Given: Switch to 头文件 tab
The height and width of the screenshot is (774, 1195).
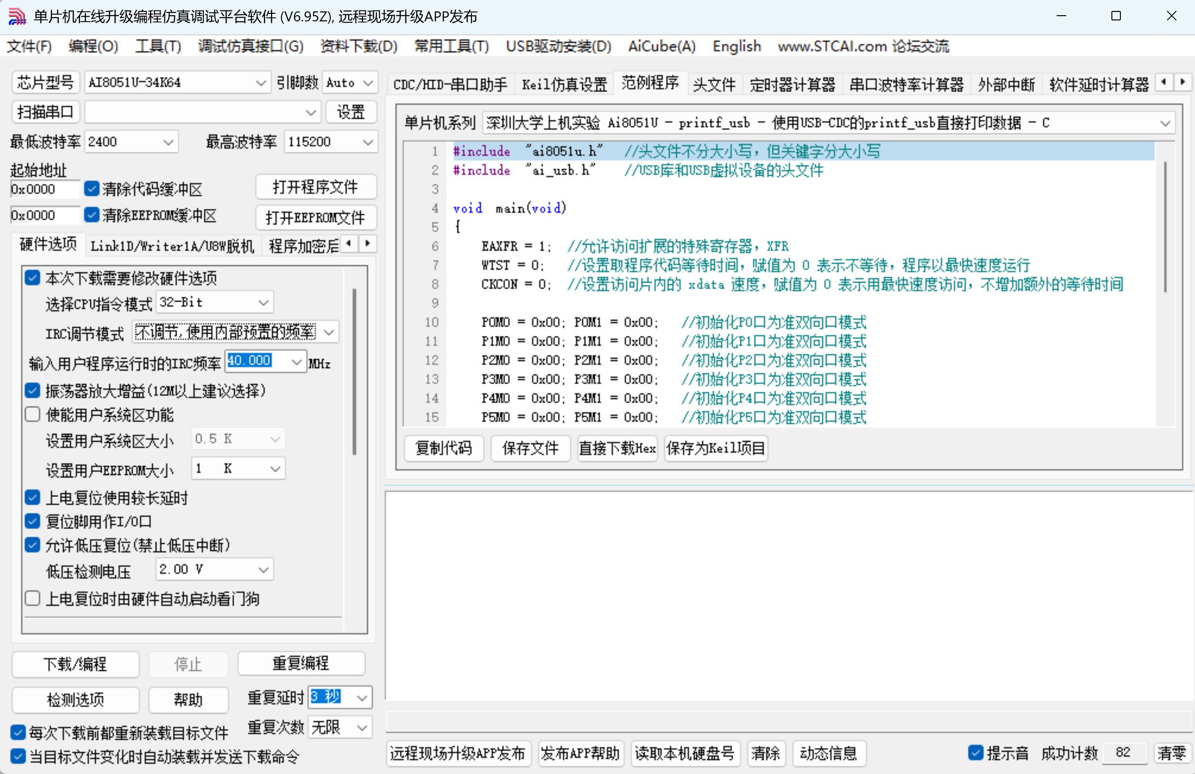Looking at the screenshot, I should 714,84.
